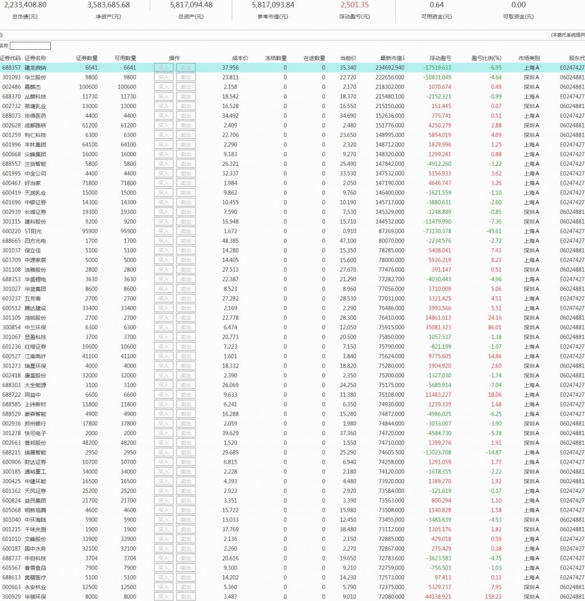Click 卖出 button for 002732 row
Viewport: 585px width, 601px height.
186,106
